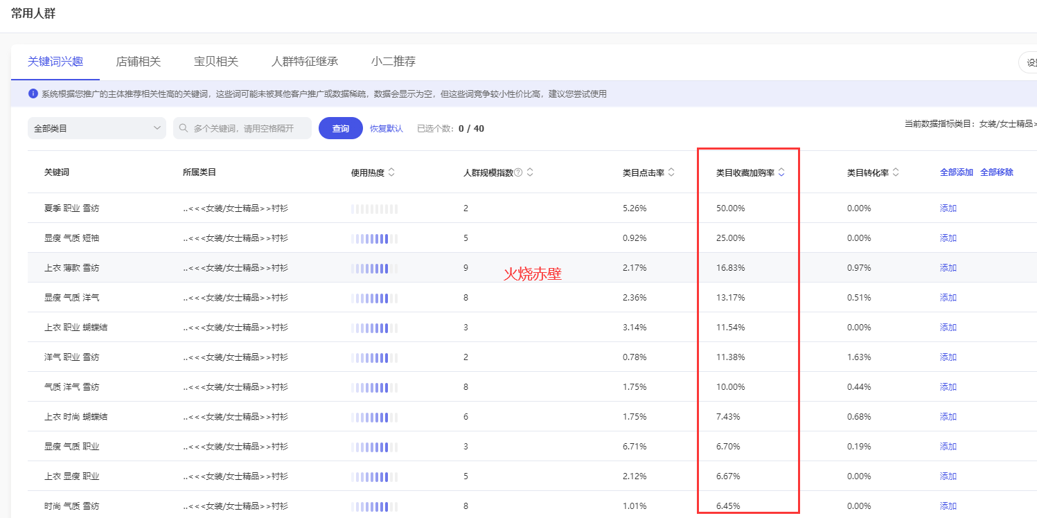Switch to 店铺相关 tab
The width and height of the screenshot is (1037, 518).
[139, 62]
